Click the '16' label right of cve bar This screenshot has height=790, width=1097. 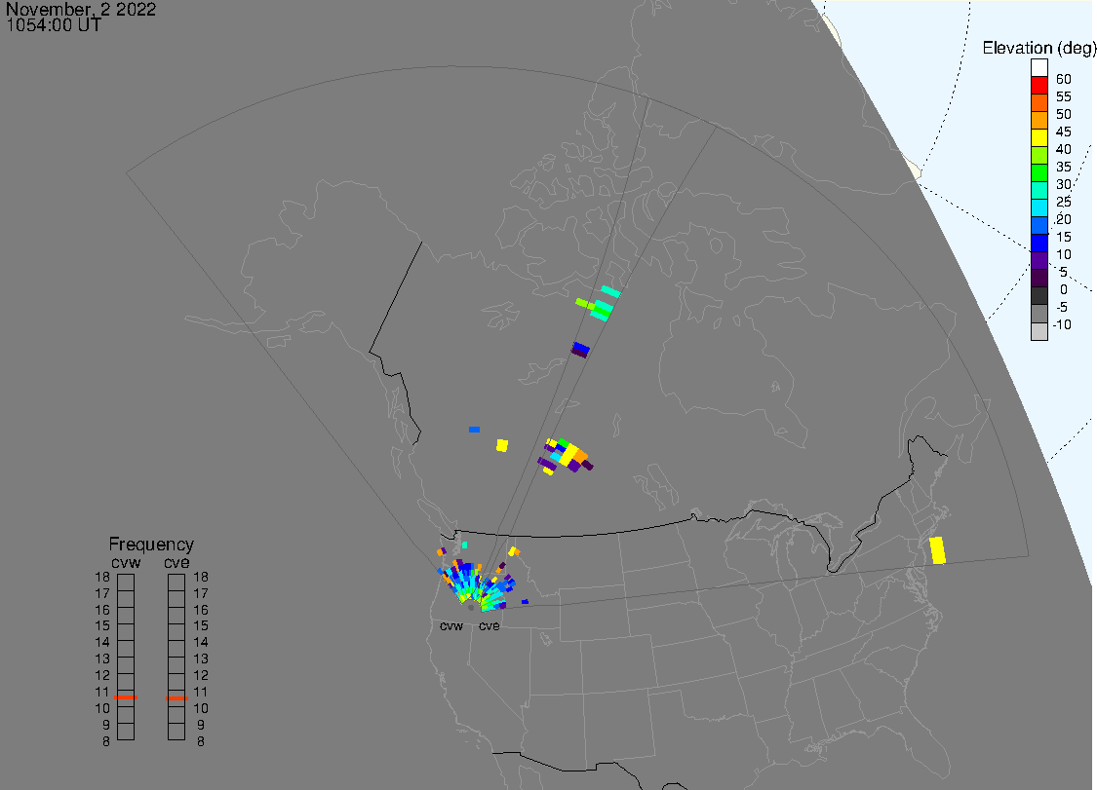click(x=201, y=610)
